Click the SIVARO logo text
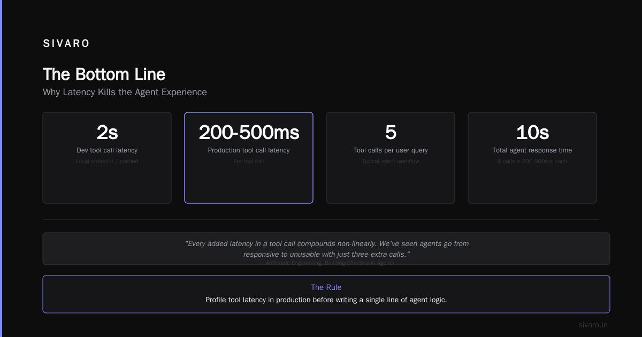Screen dimensions: 642x337 (x=66, y=44)
